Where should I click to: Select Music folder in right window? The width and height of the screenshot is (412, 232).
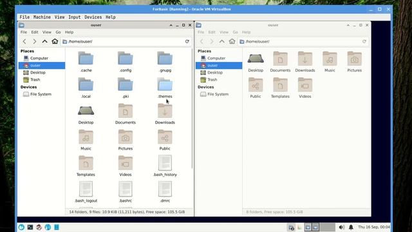pos(330,62)
